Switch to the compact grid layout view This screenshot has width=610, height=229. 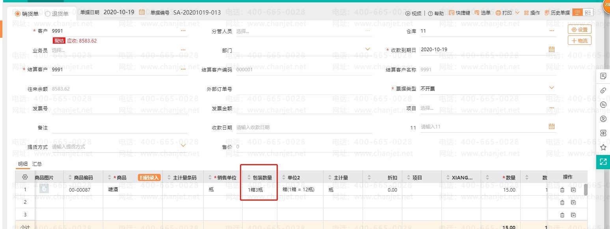click(x=588, y=13)
